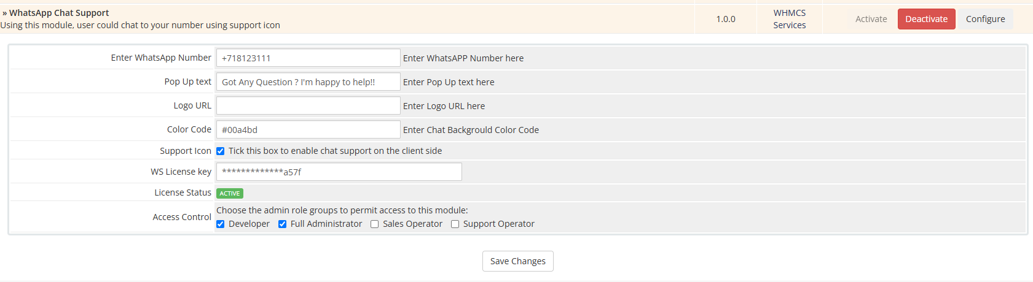Click the 'WS License key' row label

181,172
